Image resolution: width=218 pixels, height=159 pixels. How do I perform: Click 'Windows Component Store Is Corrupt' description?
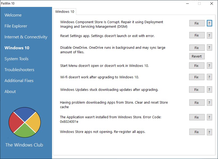pyautogui.click(x=112, y=24)
